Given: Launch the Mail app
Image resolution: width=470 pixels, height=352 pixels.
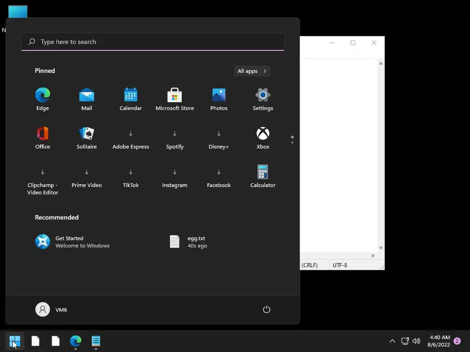Looking at the screenshot, I should coord(87,99).
